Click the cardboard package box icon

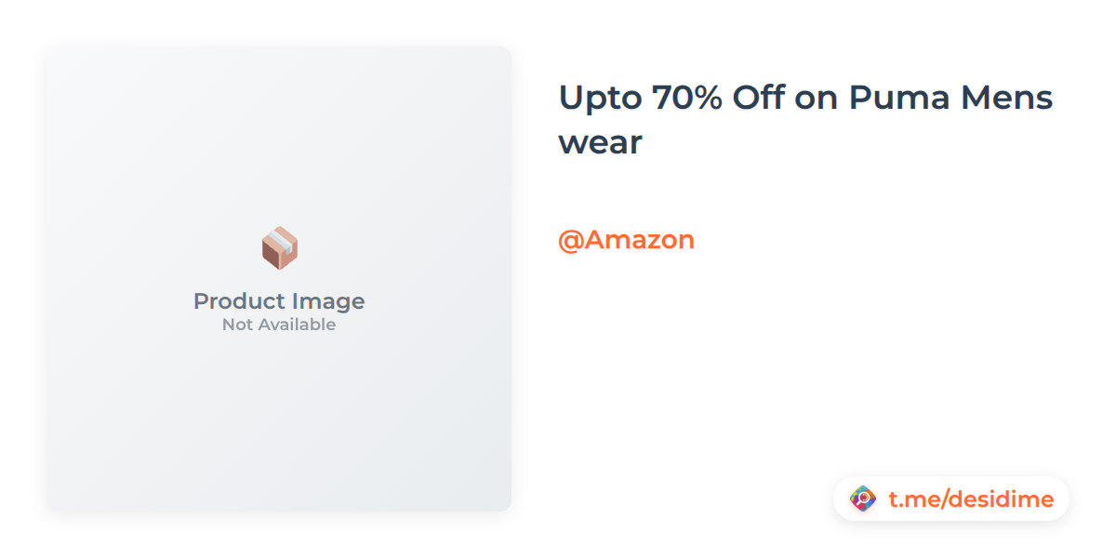(279, 248)
